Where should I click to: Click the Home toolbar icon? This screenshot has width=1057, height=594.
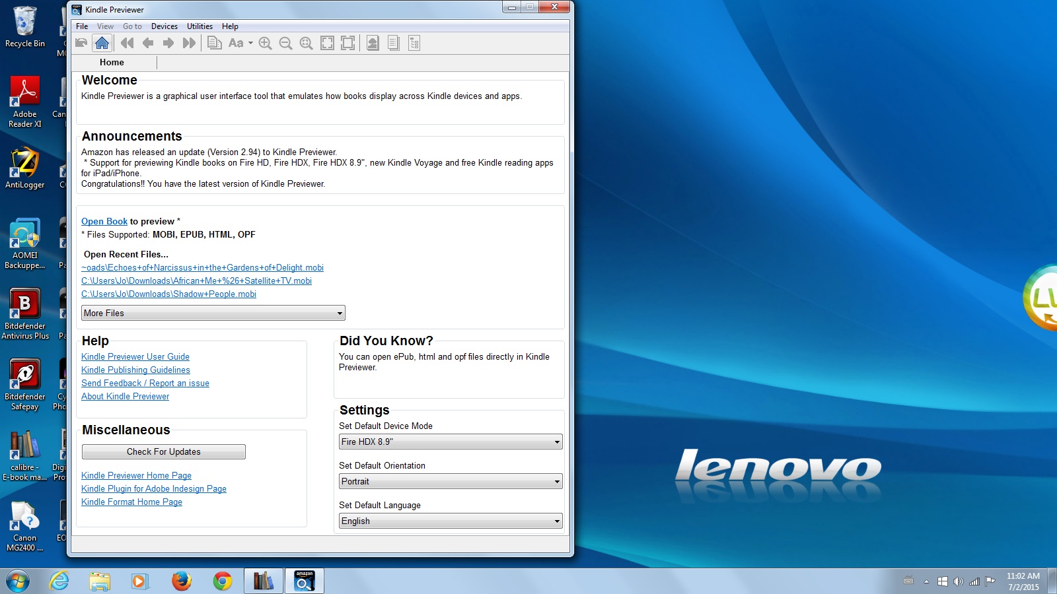(x=102, y=44)
